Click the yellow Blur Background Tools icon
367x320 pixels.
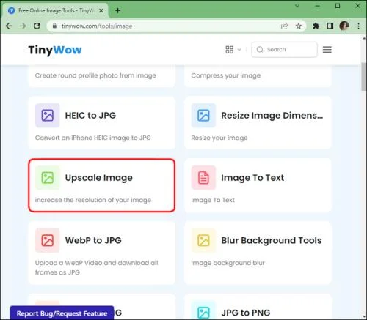pyautogui.click(x=203, y=240)
